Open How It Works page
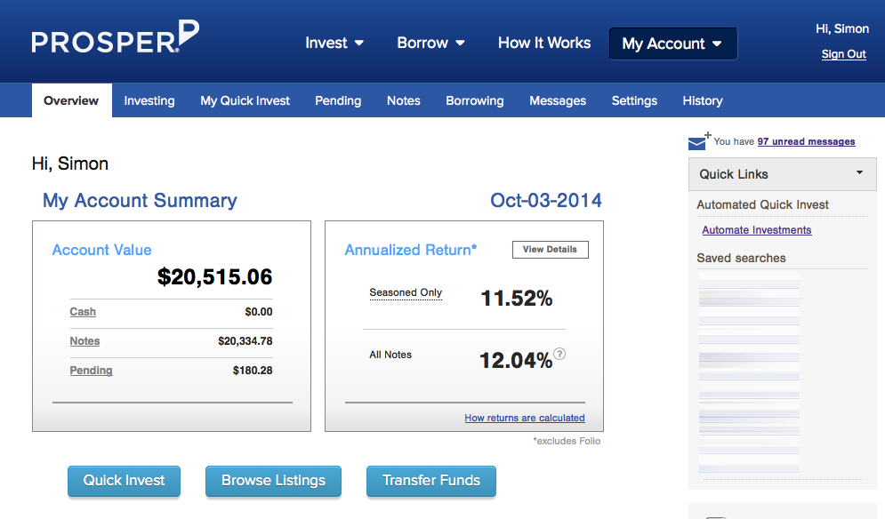 (544, 43)
